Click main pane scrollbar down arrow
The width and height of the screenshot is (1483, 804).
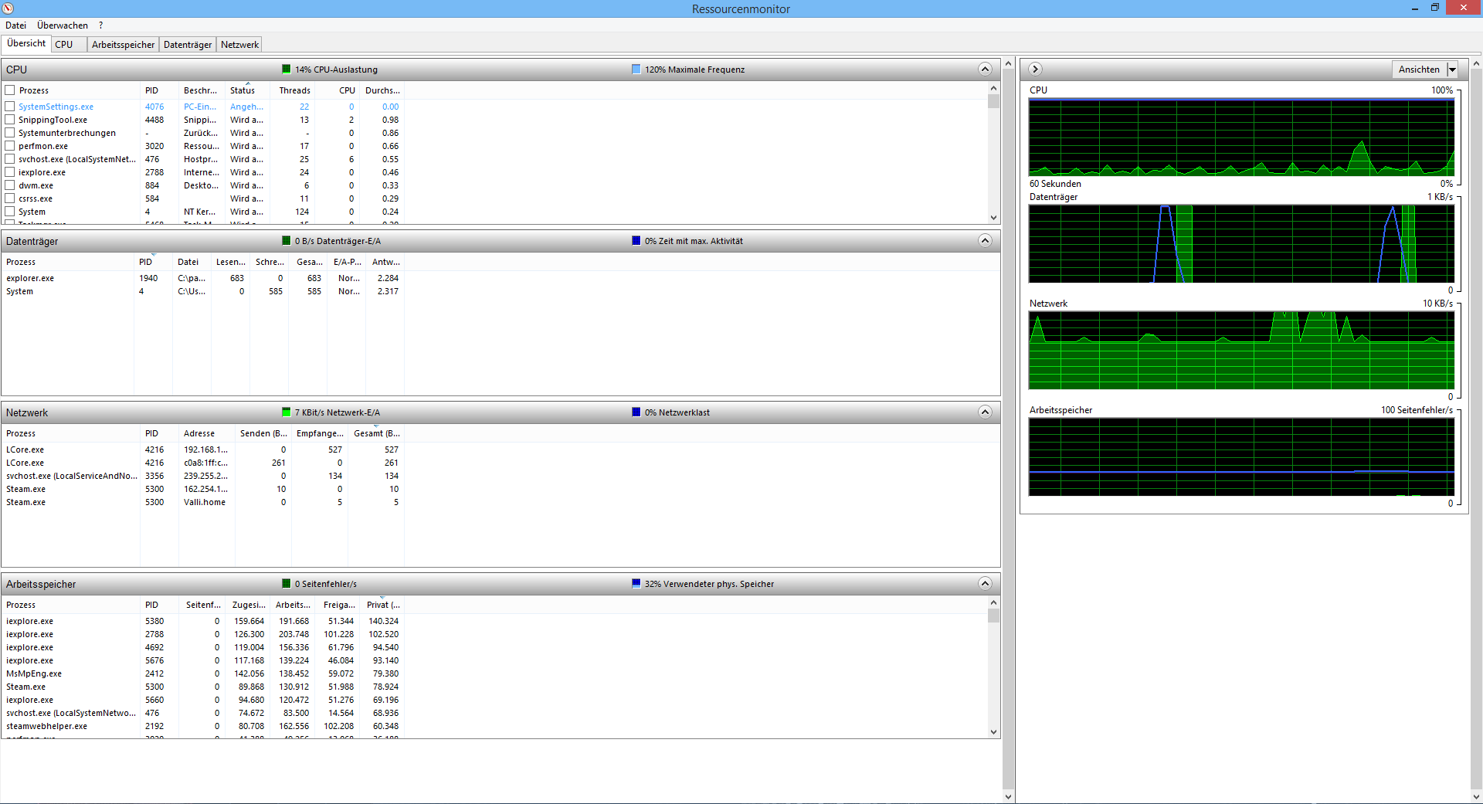[1008, 796]
